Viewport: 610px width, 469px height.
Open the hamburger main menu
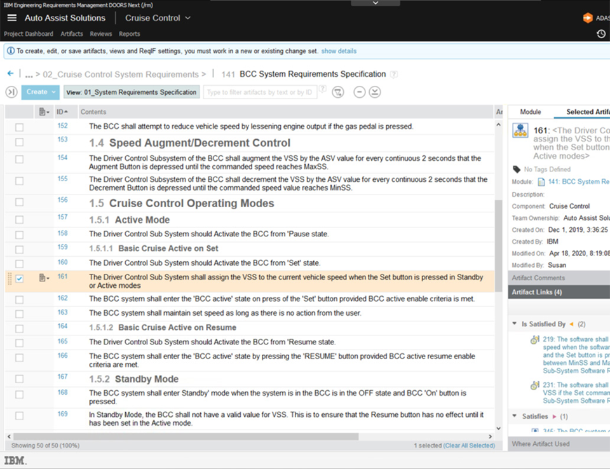[x=12, y=18]
